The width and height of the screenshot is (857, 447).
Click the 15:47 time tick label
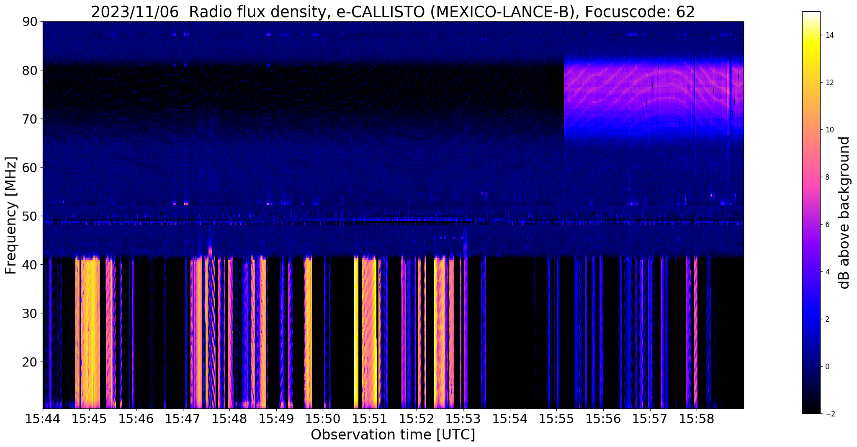[x=183, y=419]
